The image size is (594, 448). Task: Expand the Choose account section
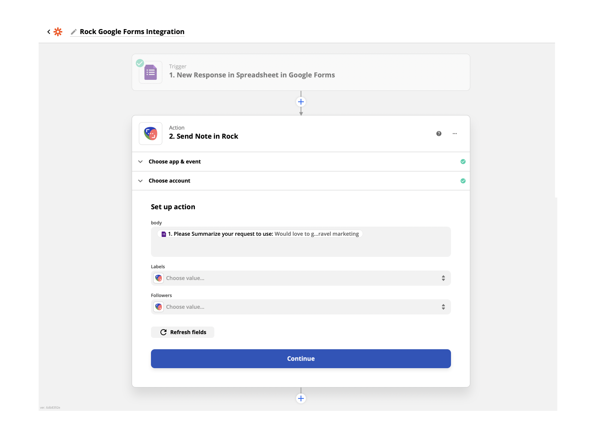click(301, 181)
